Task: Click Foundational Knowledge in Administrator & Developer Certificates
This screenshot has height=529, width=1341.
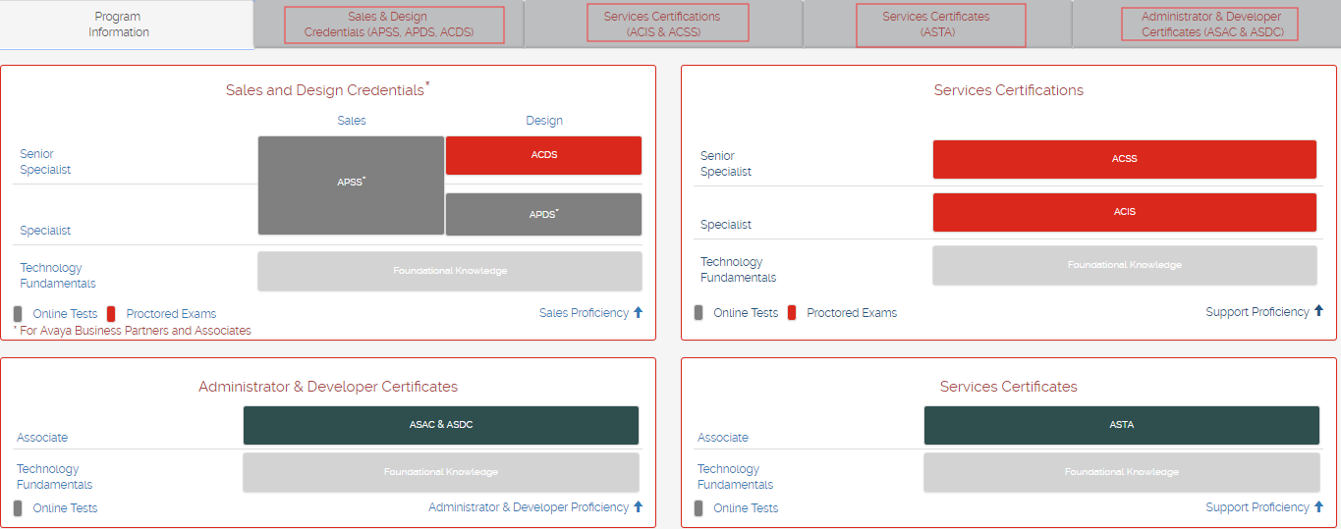Action: click(x=441, y=472)
